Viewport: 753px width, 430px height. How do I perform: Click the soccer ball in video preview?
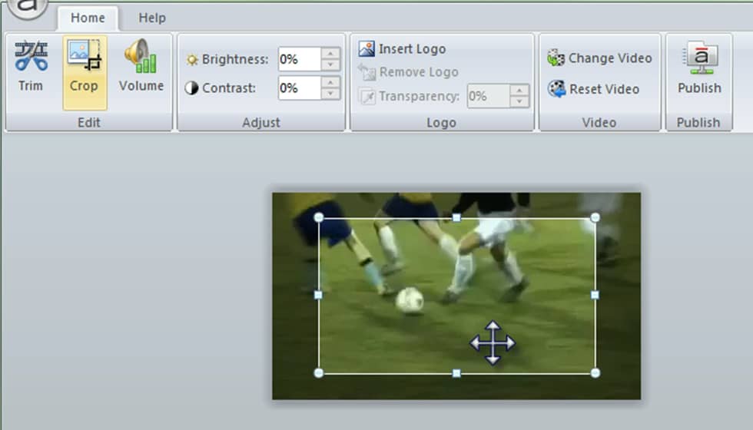(410, 300)
